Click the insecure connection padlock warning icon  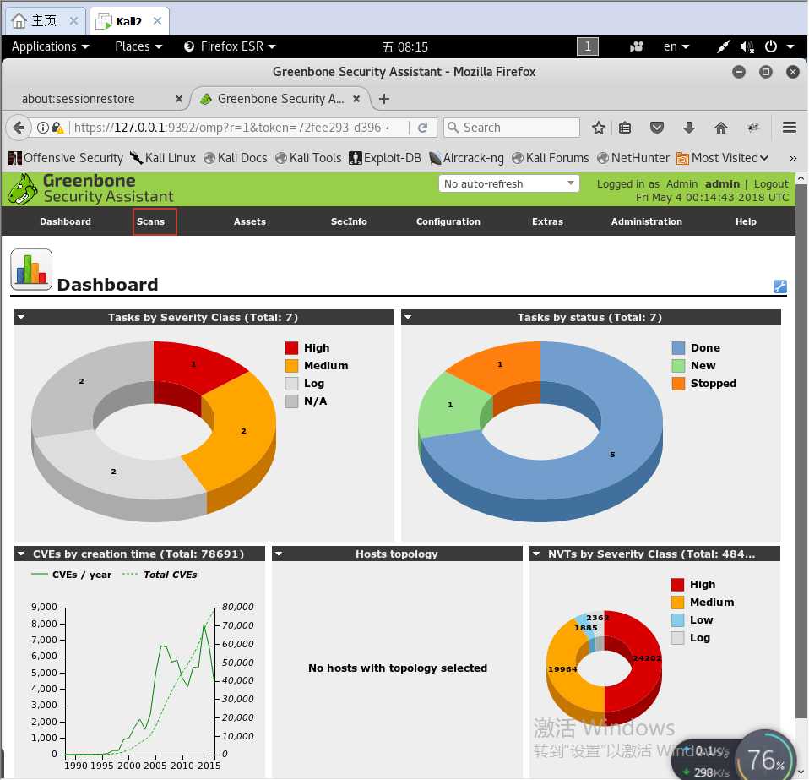click(57, 128)
